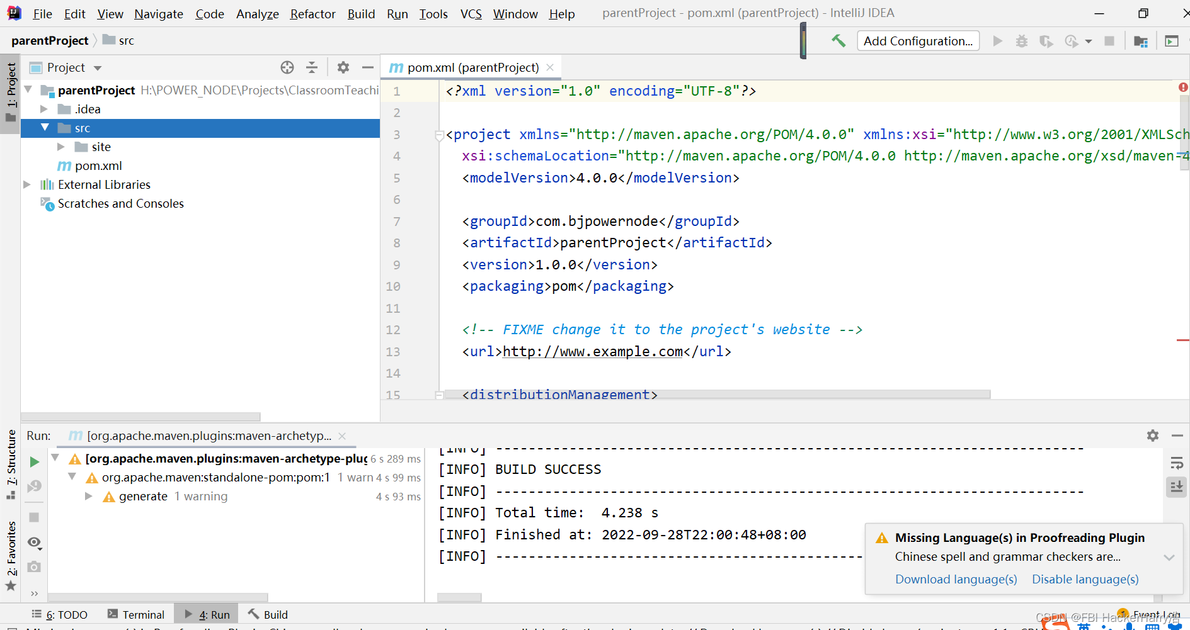Collapse the src folder arrow
Image resolution: width=1190 pixels, height=630 pixels.
point(45,127)
